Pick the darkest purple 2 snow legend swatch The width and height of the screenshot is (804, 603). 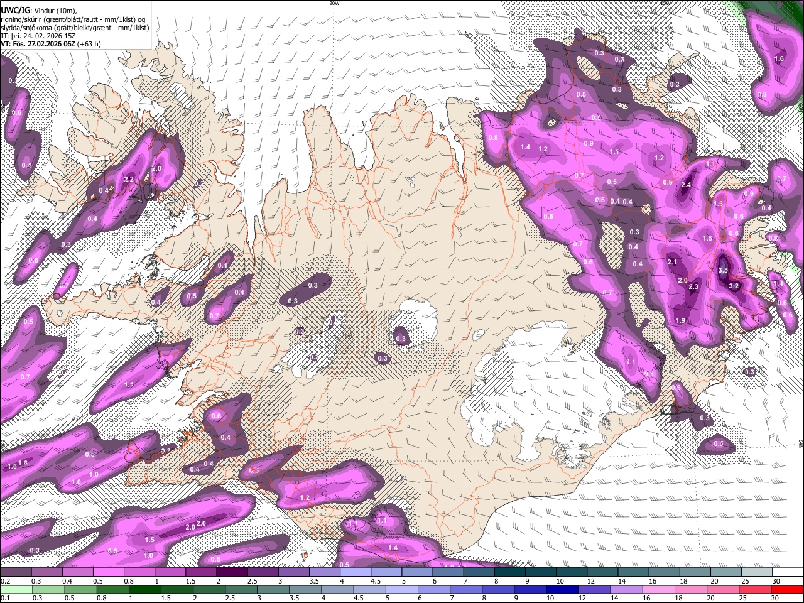coord(232,572)
